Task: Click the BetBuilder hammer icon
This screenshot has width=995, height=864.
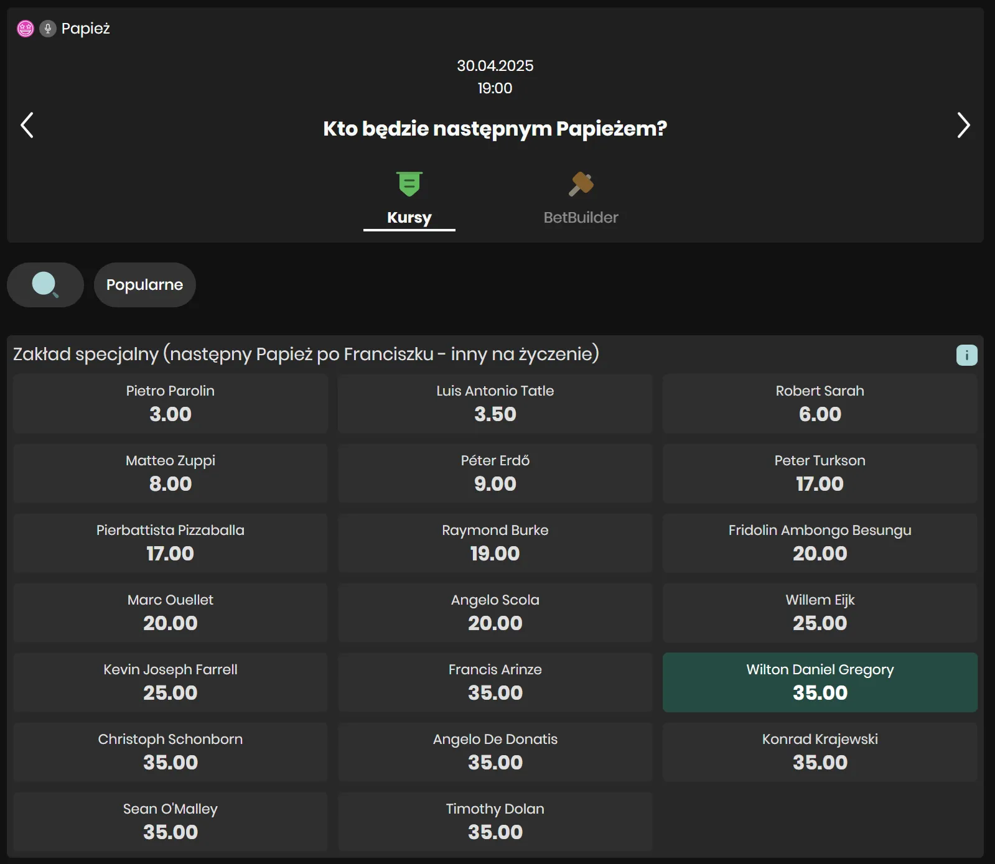Action: point(581,184)
